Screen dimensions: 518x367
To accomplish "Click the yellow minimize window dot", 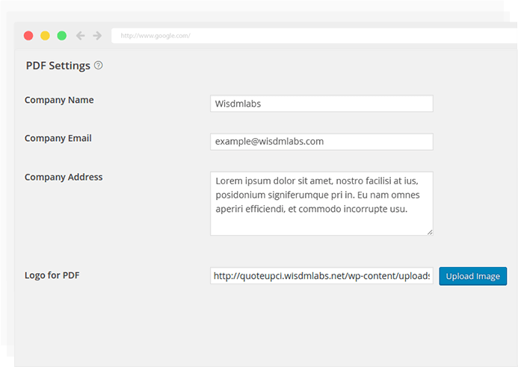I will coord(45,35).
